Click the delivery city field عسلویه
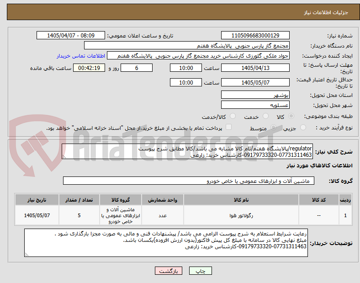The height and width of the screenshot is (283, 360). (x=255, y=105)
